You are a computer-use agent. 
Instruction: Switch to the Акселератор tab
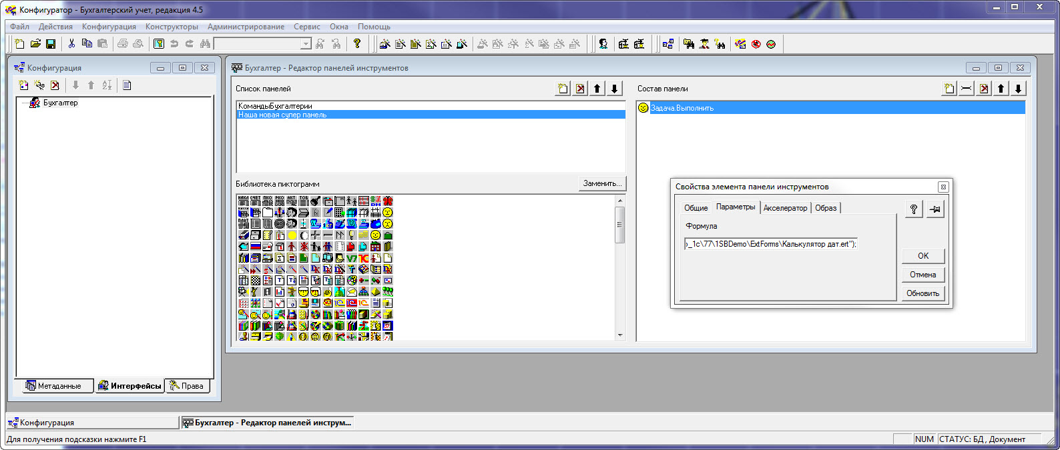785,208
